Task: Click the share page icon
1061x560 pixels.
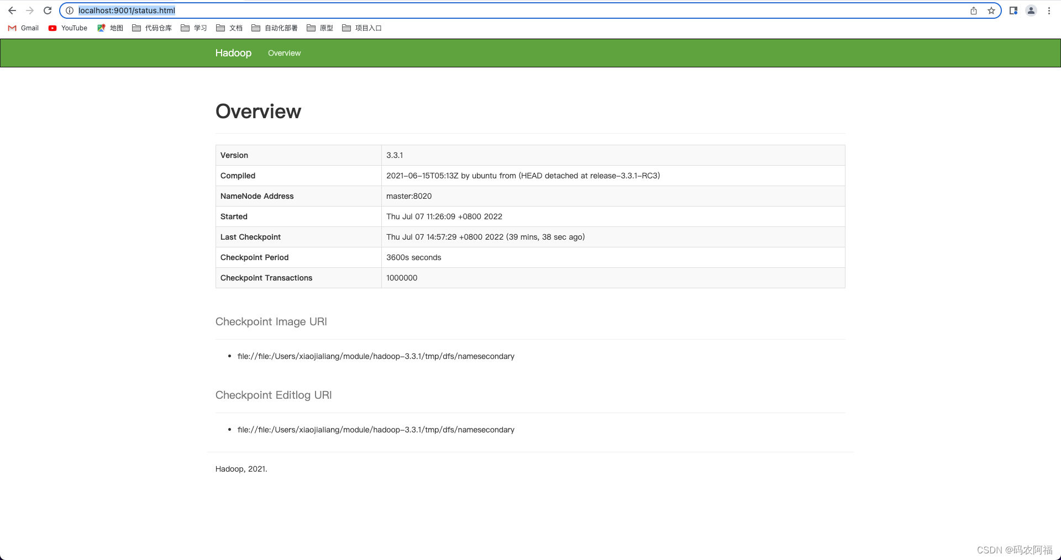Action: click(974, 10)
